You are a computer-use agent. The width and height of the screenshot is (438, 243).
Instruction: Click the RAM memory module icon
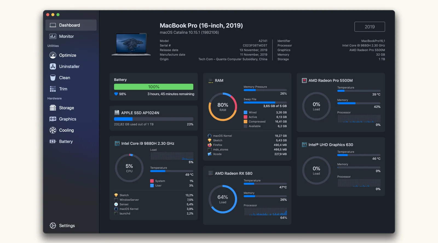(x=211, y=81)
